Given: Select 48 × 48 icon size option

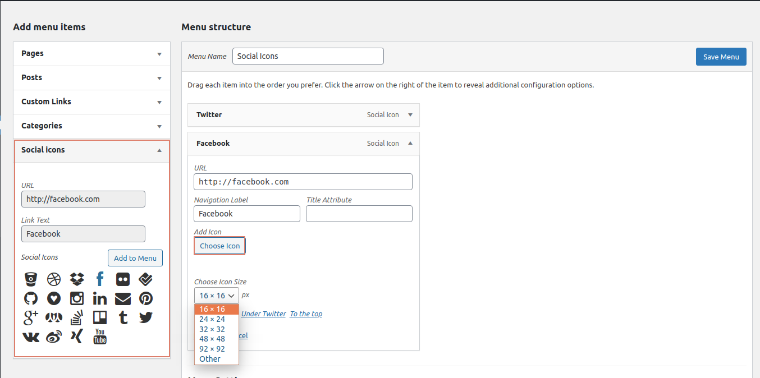Looking at the screenshot, I should click(217, 339).
